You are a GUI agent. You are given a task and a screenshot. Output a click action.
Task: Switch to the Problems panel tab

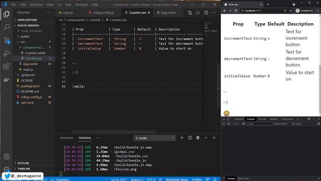pos(67,138)
